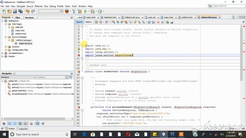The height and width of the screenshot is (138, 246).
Task: Expand the JavaApplication1 project node
Action: pos(2,53)
